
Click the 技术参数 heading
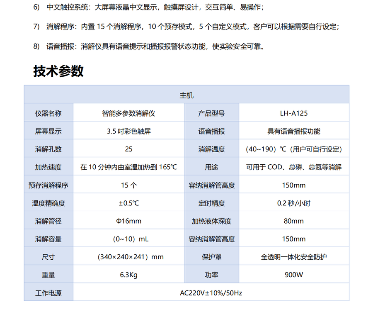click(x=58, y=71)
